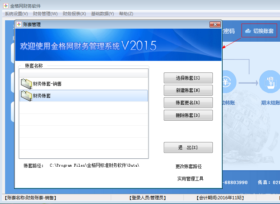
Task: Click the folder icon beside 财务账套
Action: [27, 96]
